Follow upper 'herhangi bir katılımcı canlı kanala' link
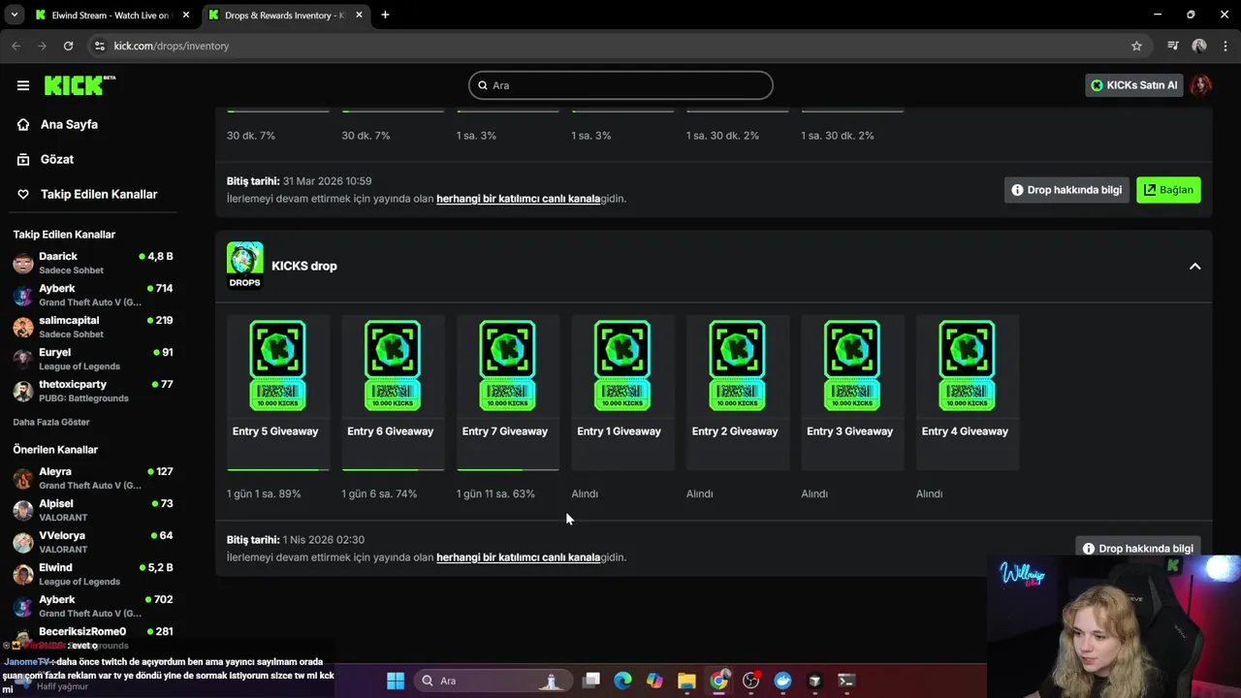1241x698 pixels. coord(518,199)
